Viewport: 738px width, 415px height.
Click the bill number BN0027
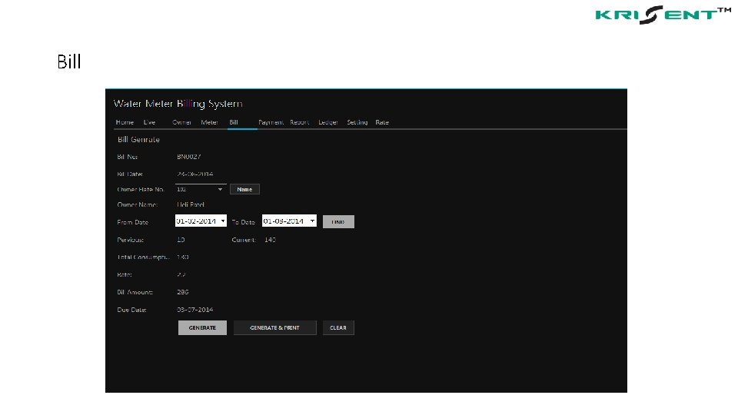(189, 157)
